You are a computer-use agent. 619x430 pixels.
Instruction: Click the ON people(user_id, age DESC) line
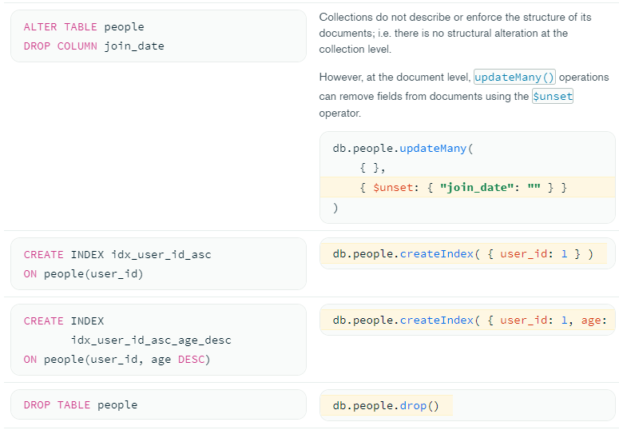point(117,360)
